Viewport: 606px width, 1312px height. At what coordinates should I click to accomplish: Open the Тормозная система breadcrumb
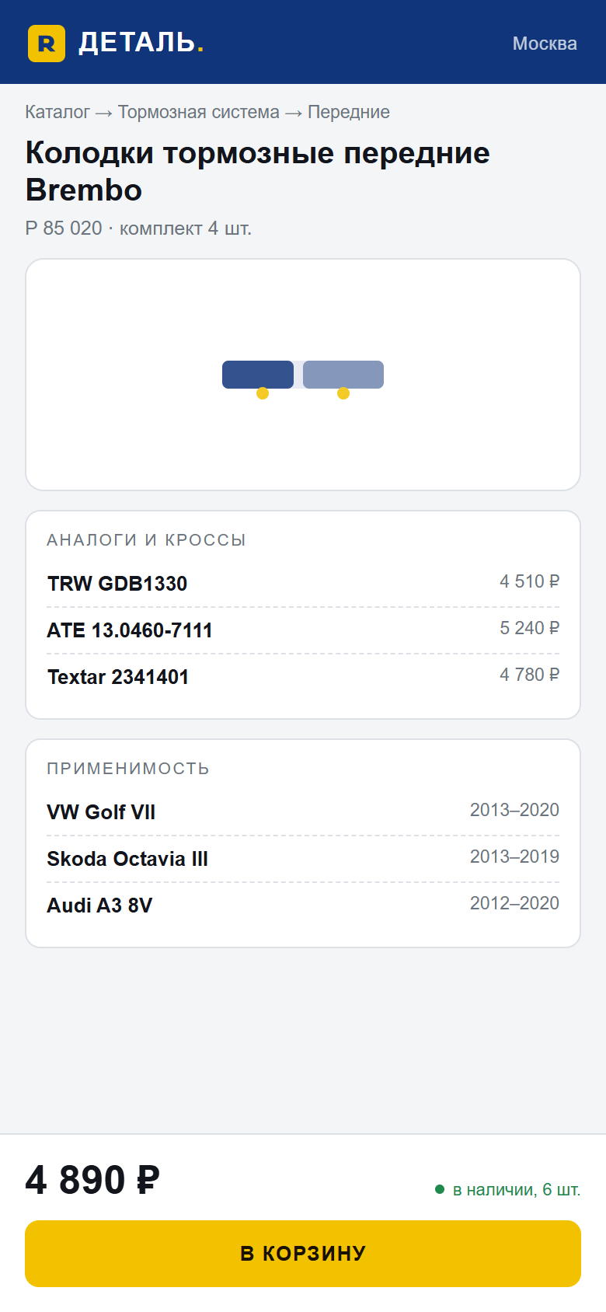click(x=199, y=112)
